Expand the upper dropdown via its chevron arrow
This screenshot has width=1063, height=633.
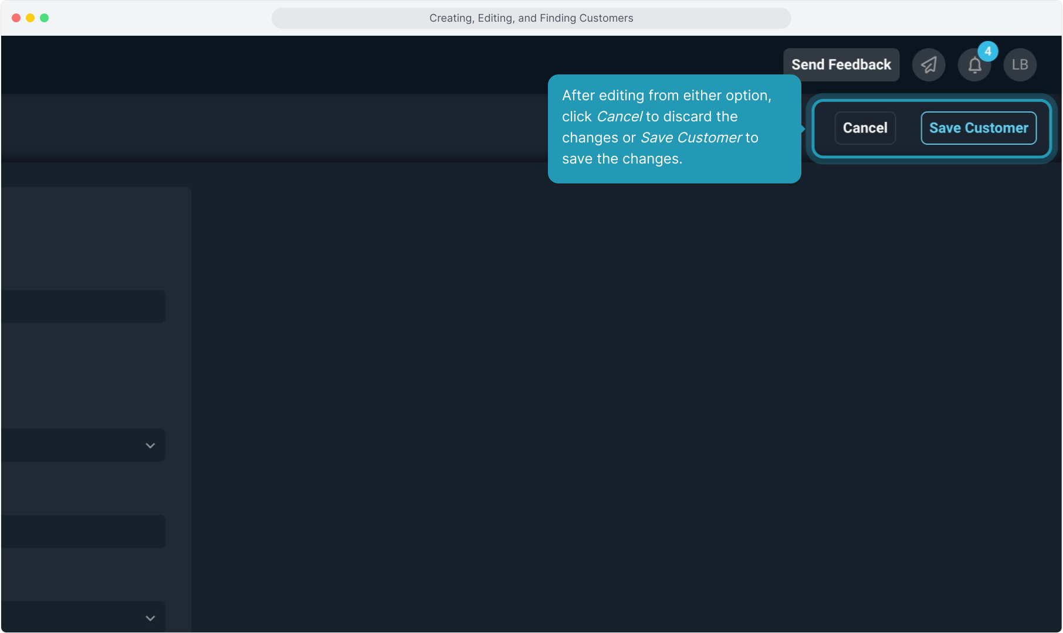150,445
